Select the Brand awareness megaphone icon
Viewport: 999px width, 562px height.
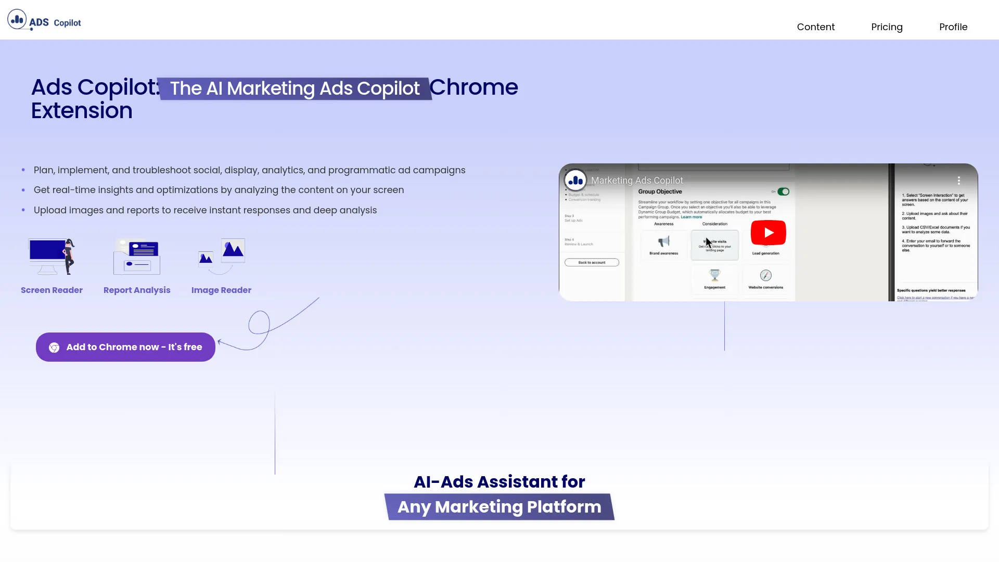pos(663,242)
